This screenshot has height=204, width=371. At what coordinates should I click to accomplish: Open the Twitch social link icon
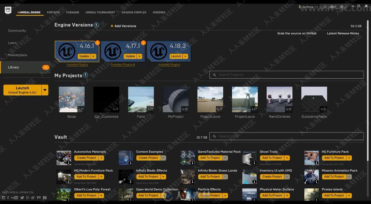point(28,198)
